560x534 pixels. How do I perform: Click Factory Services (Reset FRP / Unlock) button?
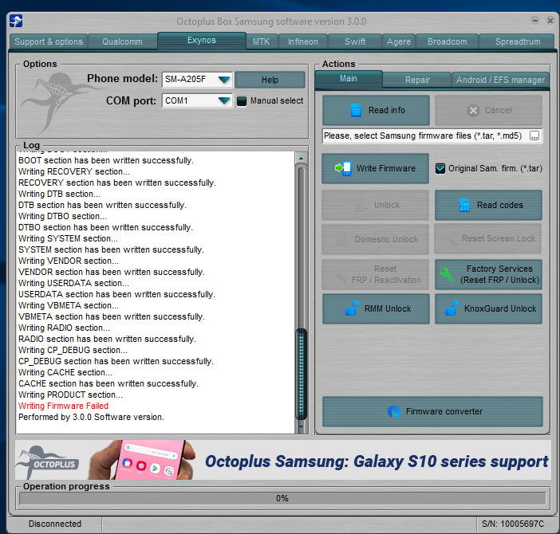click(488, 274)
